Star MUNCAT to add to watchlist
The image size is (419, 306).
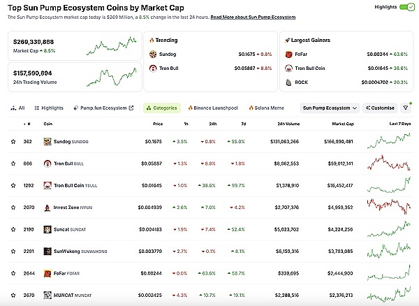pyautogui.click(x=13, y=296)
